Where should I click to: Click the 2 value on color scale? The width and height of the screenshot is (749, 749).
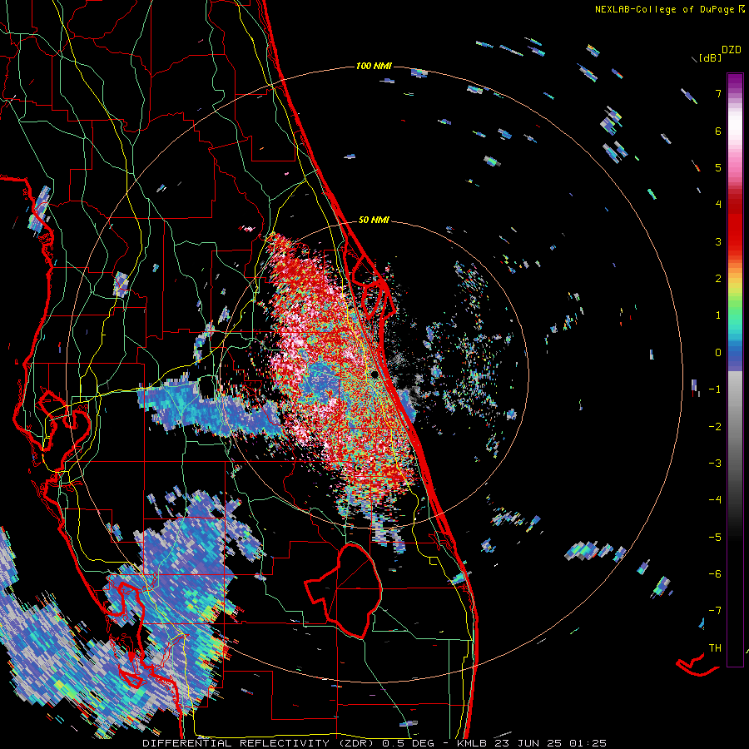[718, 279]
